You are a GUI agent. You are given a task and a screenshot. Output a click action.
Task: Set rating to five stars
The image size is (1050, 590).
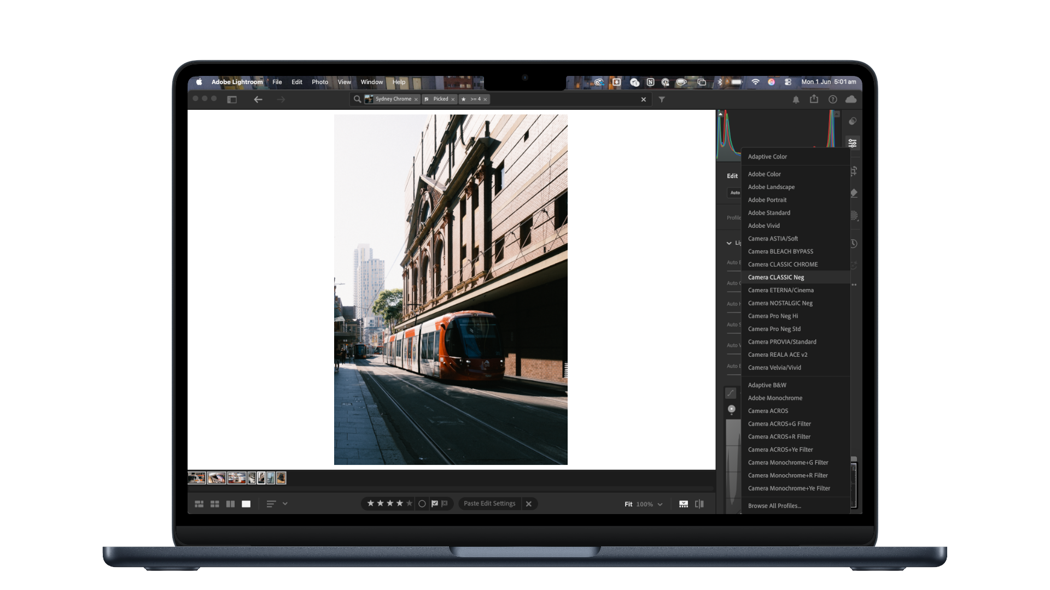coord(410,504)
